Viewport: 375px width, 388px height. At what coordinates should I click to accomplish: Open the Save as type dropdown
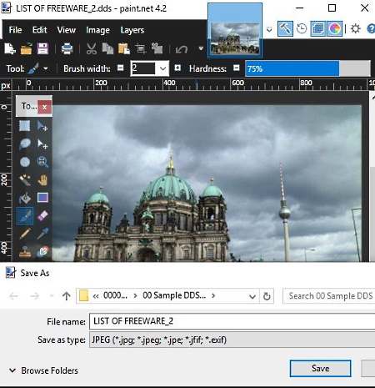232,340
